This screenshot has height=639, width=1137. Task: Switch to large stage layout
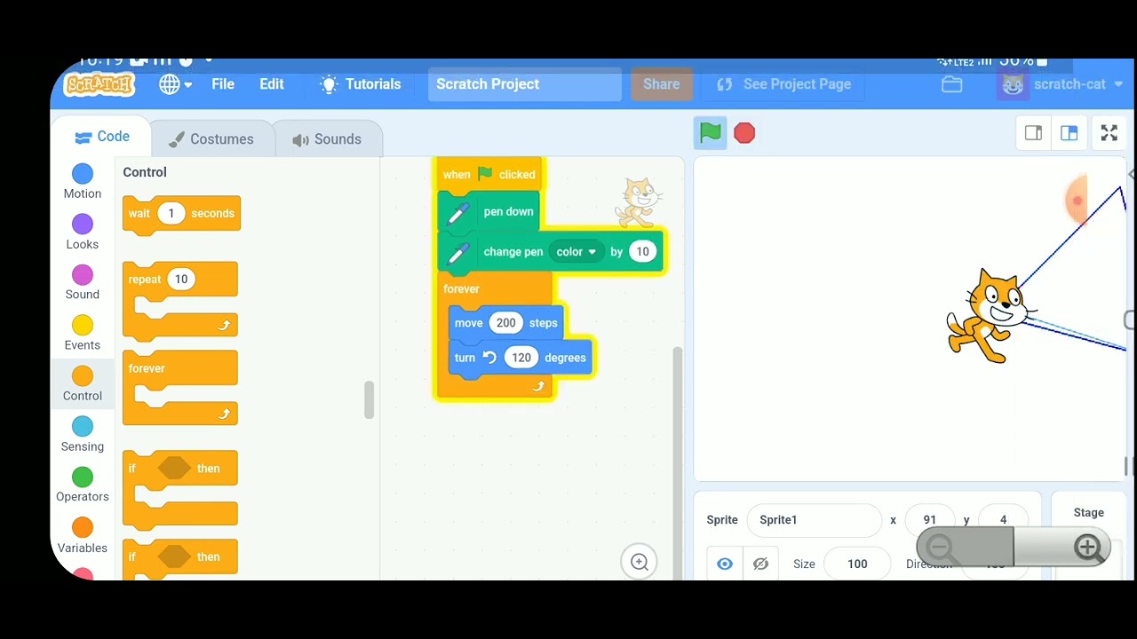(x=1069, y=133)
